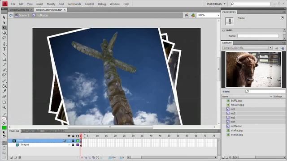
Task: Select the Lasso tool
Action: point(4,38)
